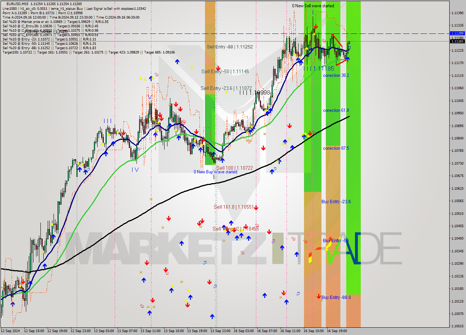
Task: Click the 1.10015 price axis value
Action: 457,326
